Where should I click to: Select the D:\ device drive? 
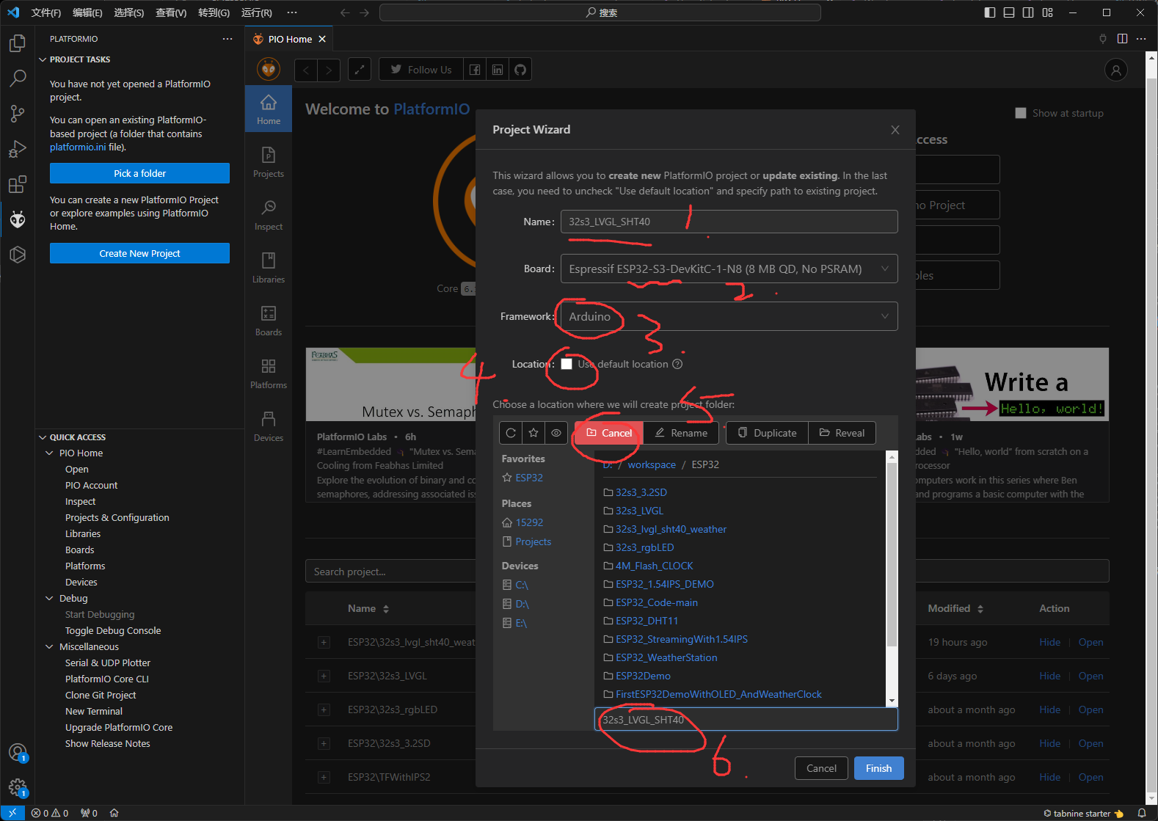pos(522,604)
